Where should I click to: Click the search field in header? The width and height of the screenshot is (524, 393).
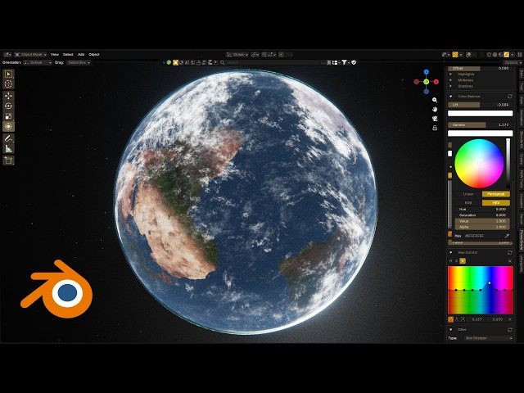point(273,62)
